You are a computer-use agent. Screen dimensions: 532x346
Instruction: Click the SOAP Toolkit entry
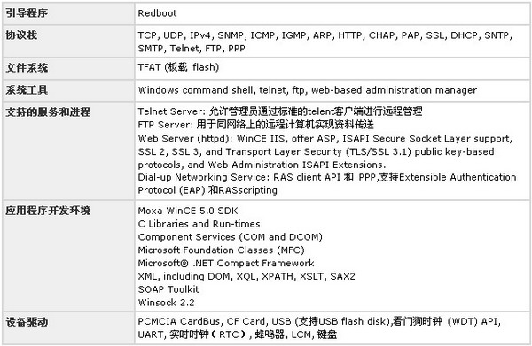pyautogui.click(x=168, y=289)
